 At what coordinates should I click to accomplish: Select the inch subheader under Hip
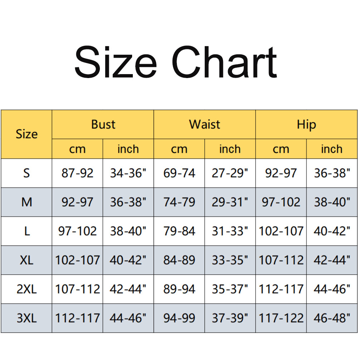click(x=332, y=149)
